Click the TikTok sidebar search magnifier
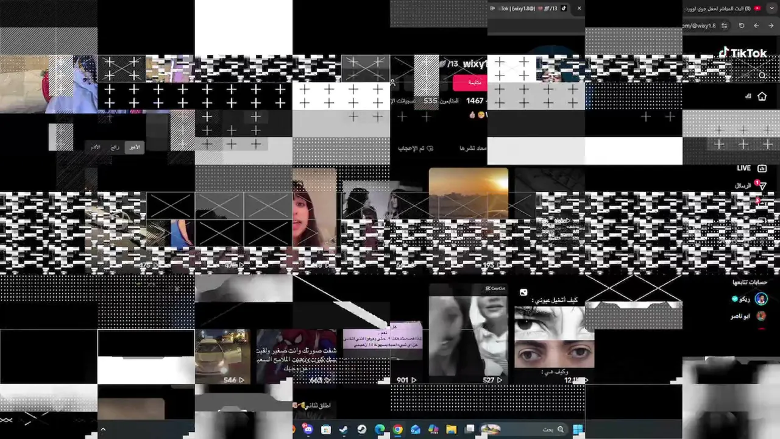The image size is (780, 439). [762, 76]
